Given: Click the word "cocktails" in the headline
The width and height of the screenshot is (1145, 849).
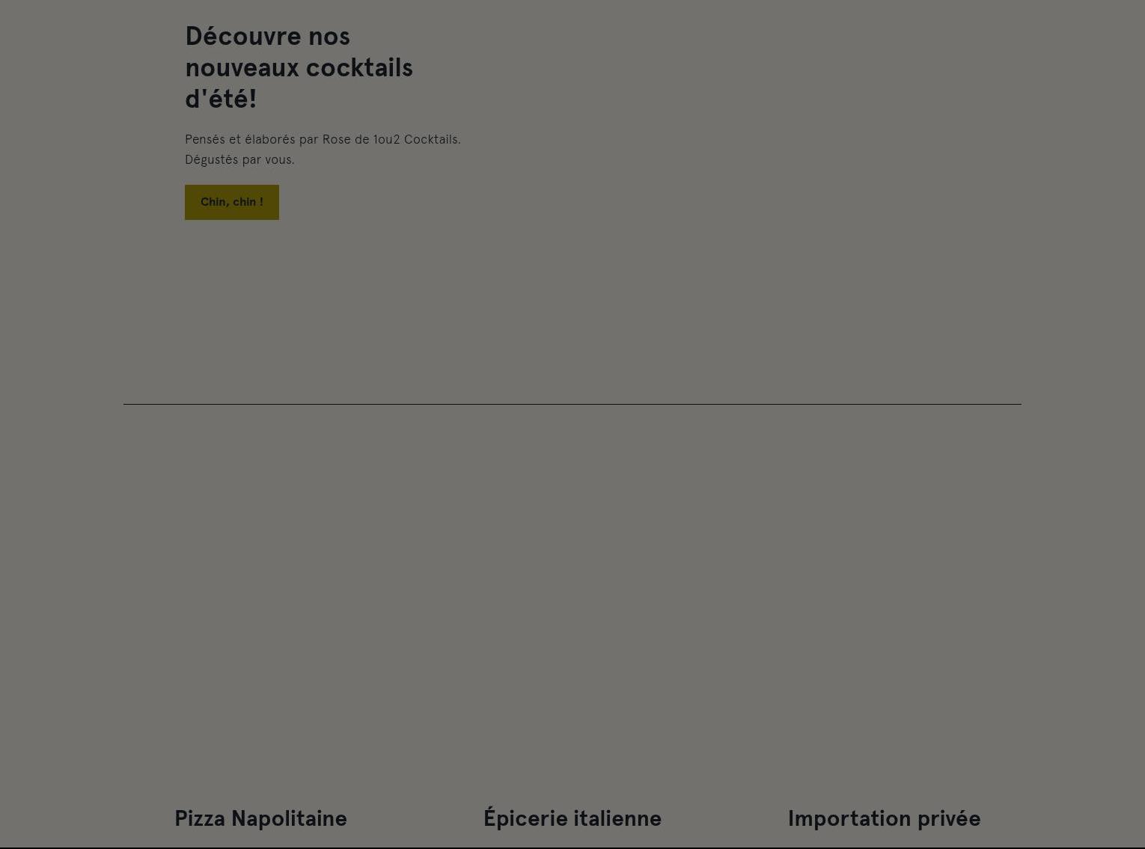Looking at the screenshot, I should point(360,67).
